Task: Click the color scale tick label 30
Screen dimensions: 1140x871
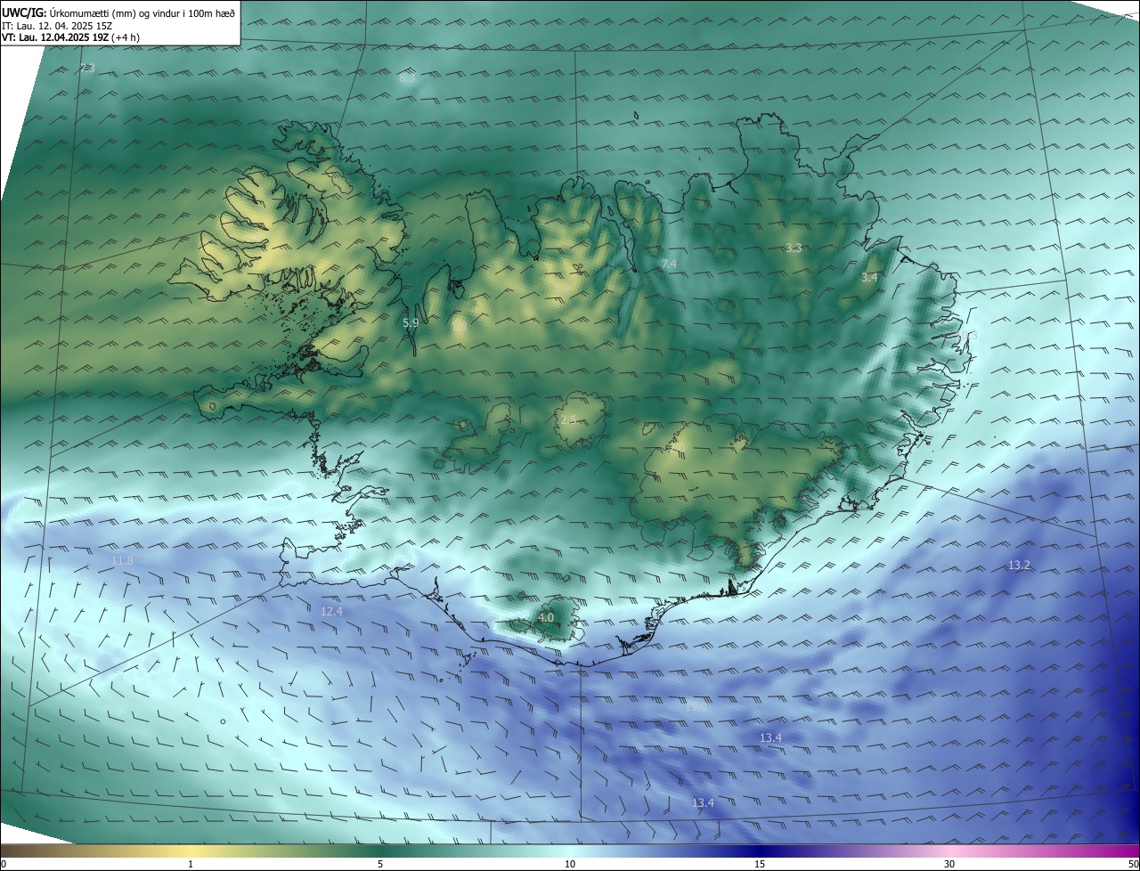Action: click(x=949, y=864)
